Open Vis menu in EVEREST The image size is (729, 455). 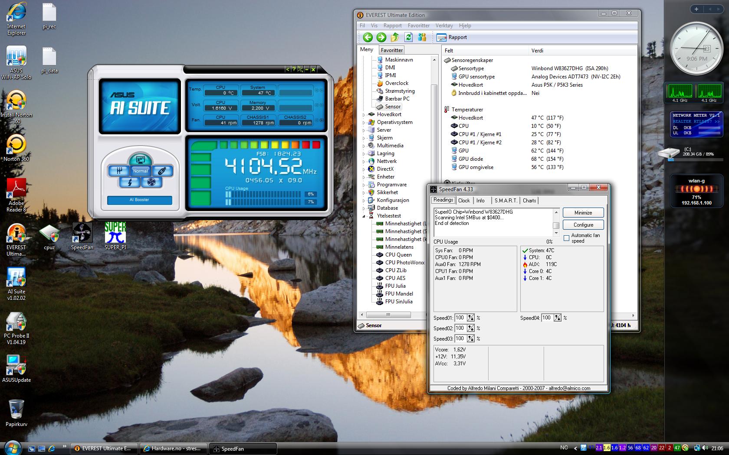click(x=374, y=26)
